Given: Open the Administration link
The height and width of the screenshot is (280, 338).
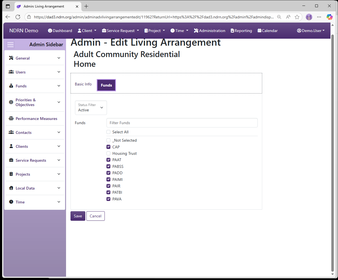Looking at the screenshot, I should [210, 31].
